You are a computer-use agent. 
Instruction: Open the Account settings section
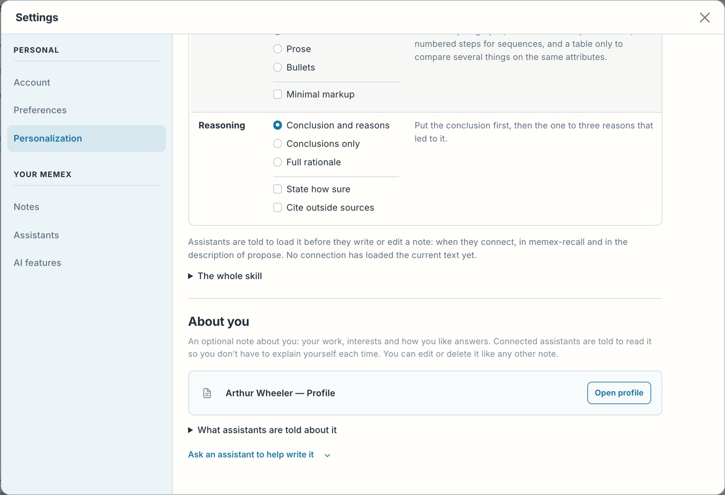coord(86,83)
